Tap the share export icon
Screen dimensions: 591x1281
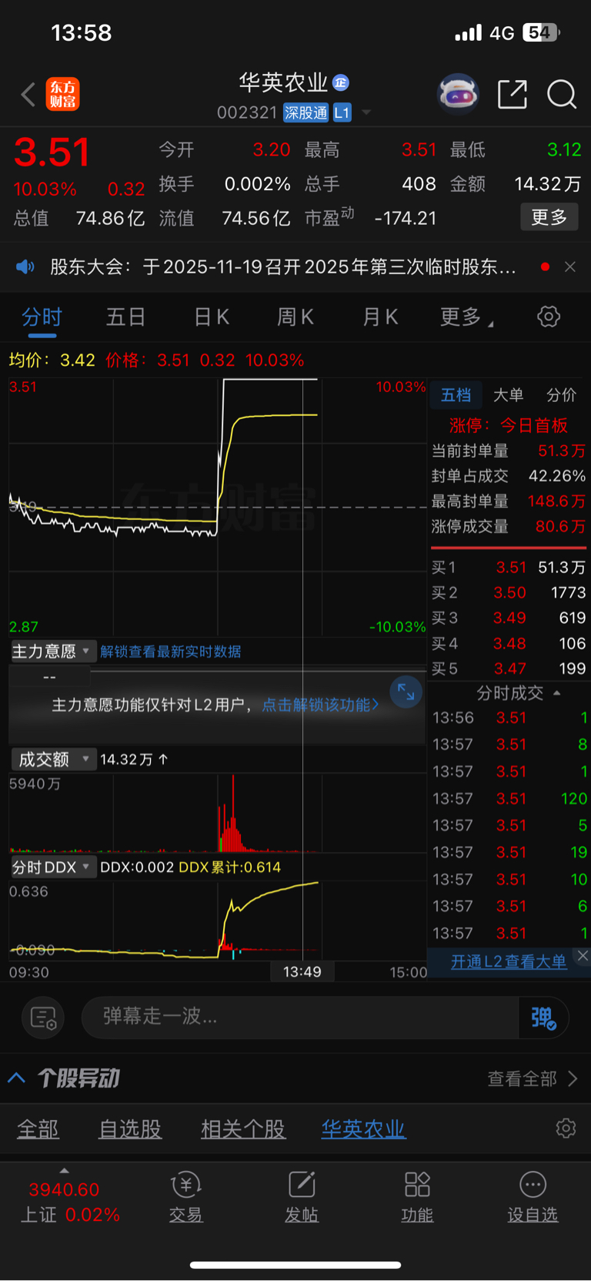click(x=513, y=94)
